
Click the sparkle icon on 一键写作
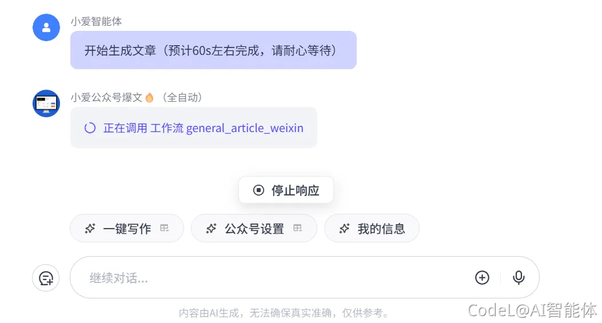[x=90, y=229]
